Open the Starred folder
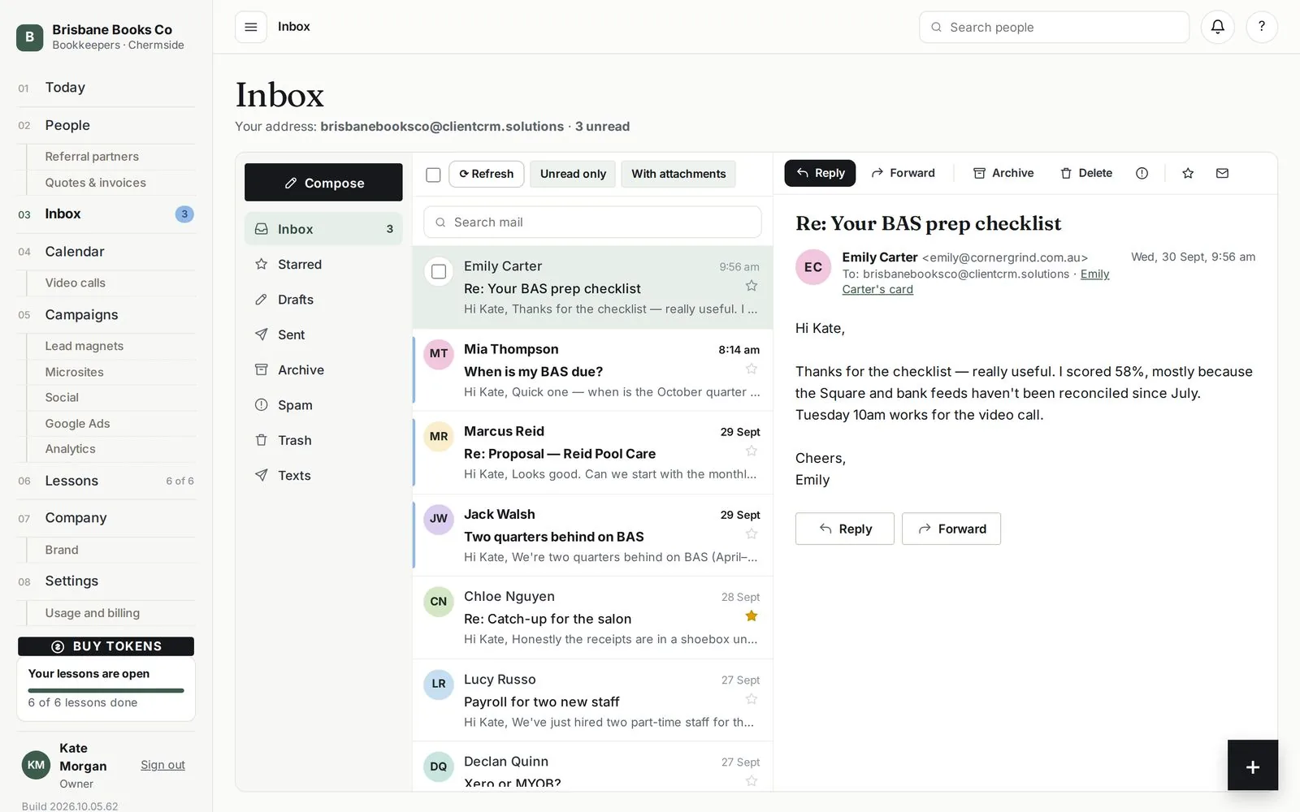The width and height of the screenshot is (1300, 812). [x=323, y=264]
